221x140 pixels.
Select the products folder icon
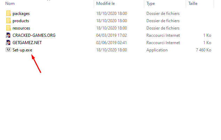tap(9, 21)
